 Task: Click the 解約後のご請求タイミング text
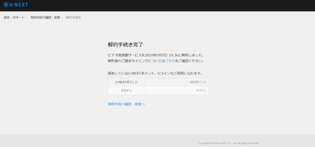pyautogui.click(x=129, y=61)
